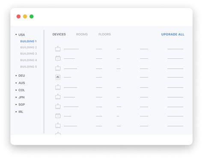Expand the SGP country arrow
203x158 pixels.
[16, 104]
